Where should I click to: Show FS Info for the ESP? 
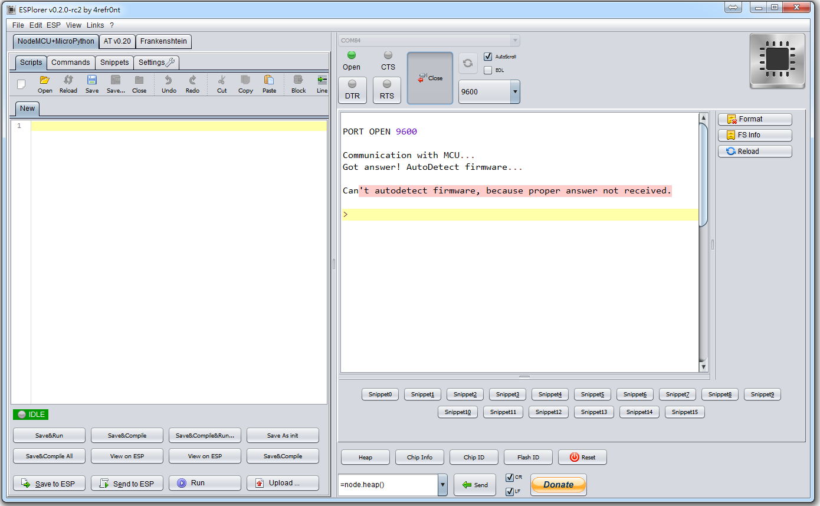coord(755,135)
